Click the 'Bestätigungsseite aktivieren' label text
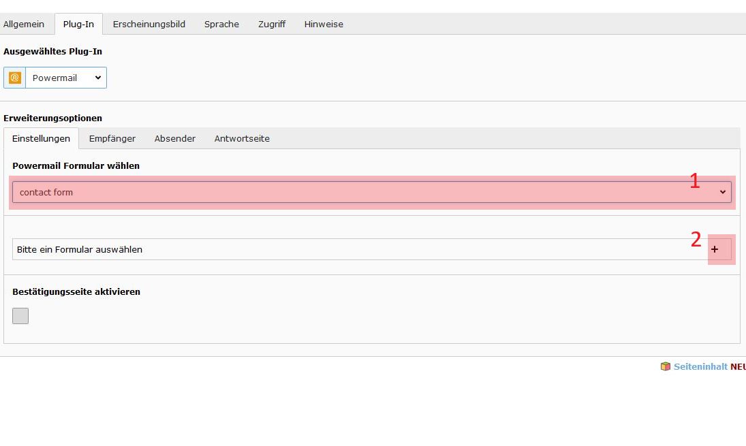The width and height of the screenshot is (746, 446). 76,291
